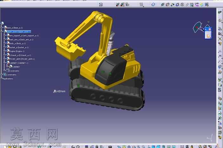Image resolution: width=223 pixels, height=148 pixels.
Task: Click the floating toolbar's close button
Action: (210, 29)
